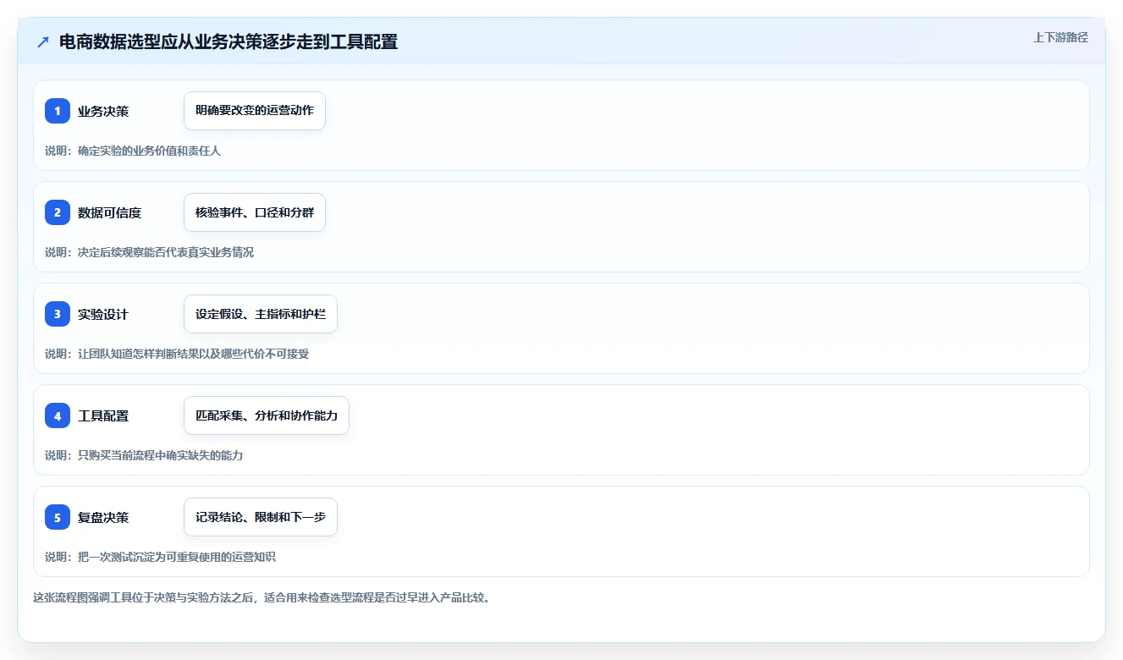Click the step 5 number badge

click(58, 517)
